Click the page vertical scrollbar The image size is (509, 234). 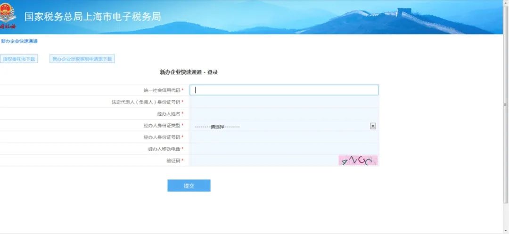coord(505,104)
